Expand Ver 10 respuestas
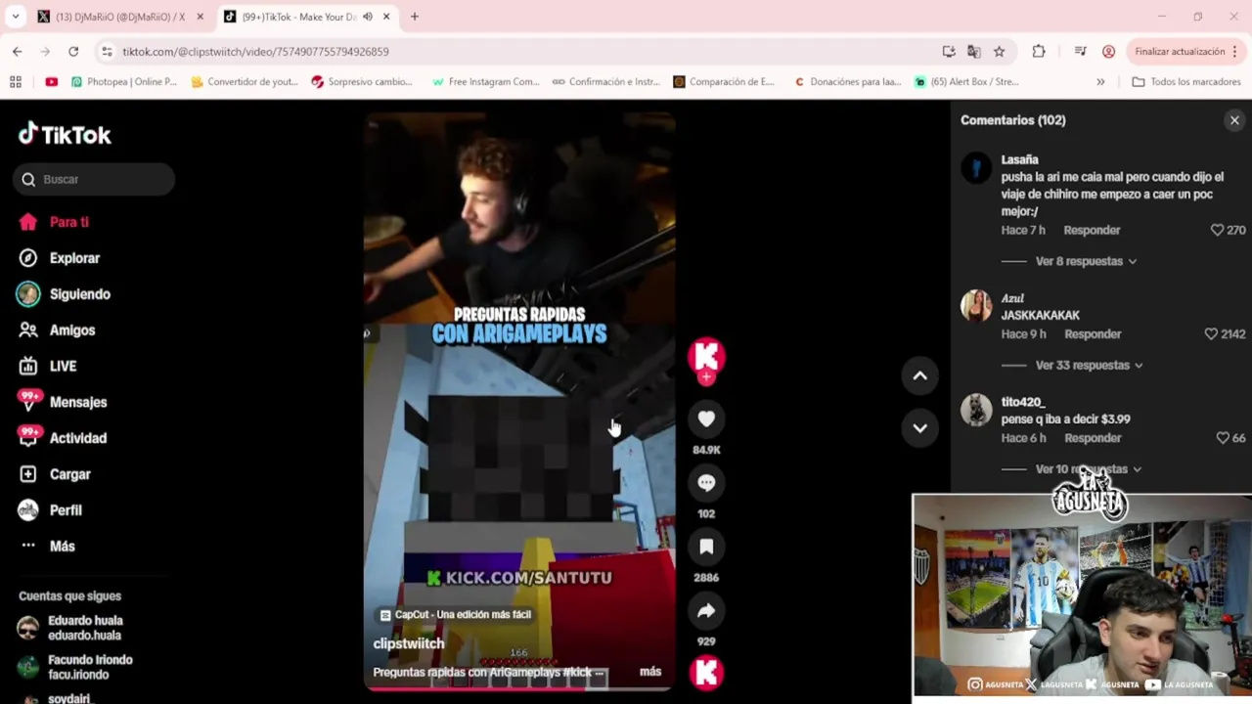Image resolution: width=1252 pixels, height=704 pixels. [1089, 469]
